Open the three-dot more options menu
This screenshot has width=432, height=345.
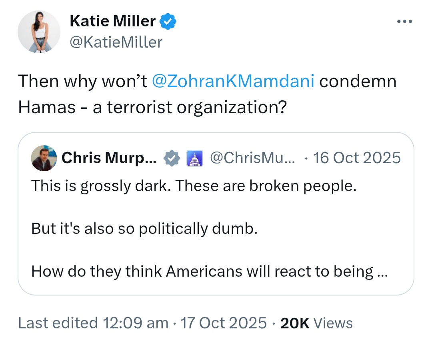point(404,21)
